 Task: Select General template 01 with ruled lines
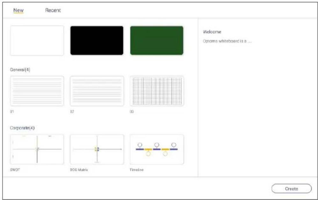[37, 91]
